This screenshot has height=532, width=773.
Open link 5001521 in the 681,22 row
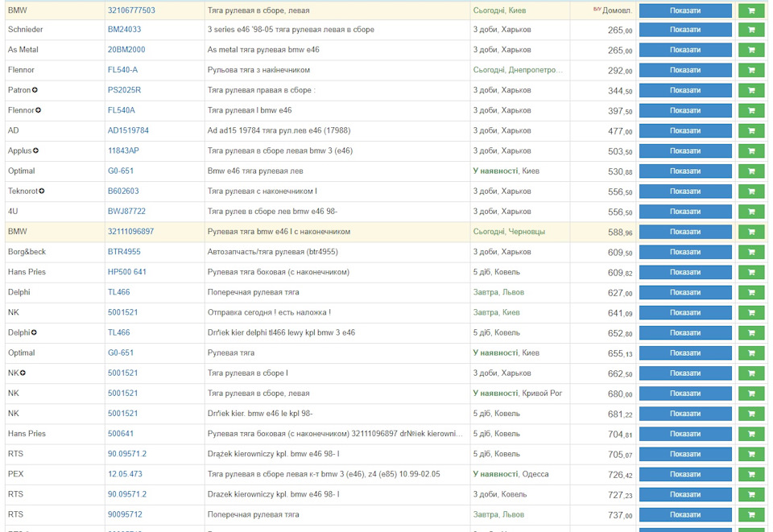point(122,413)
